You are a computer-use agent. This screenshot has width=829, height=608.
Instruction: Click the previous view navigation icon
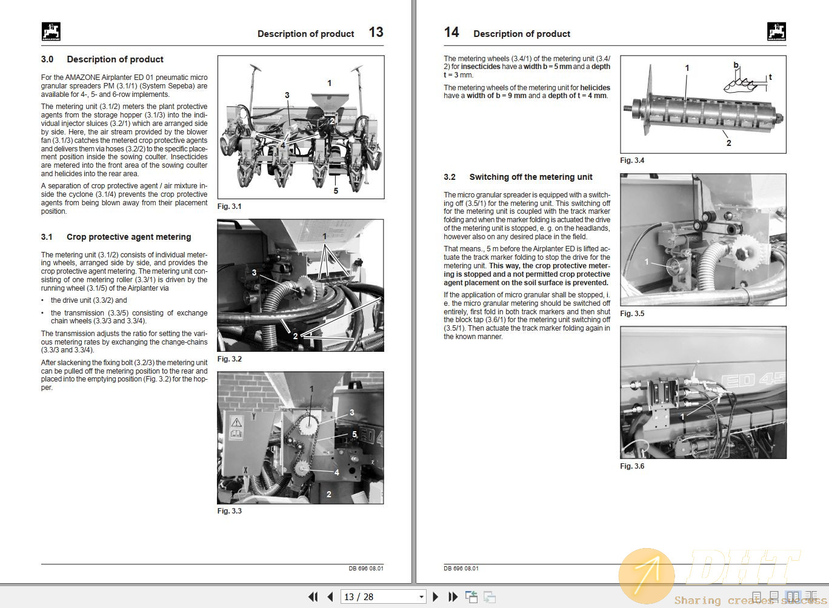(x=471, y=596)
